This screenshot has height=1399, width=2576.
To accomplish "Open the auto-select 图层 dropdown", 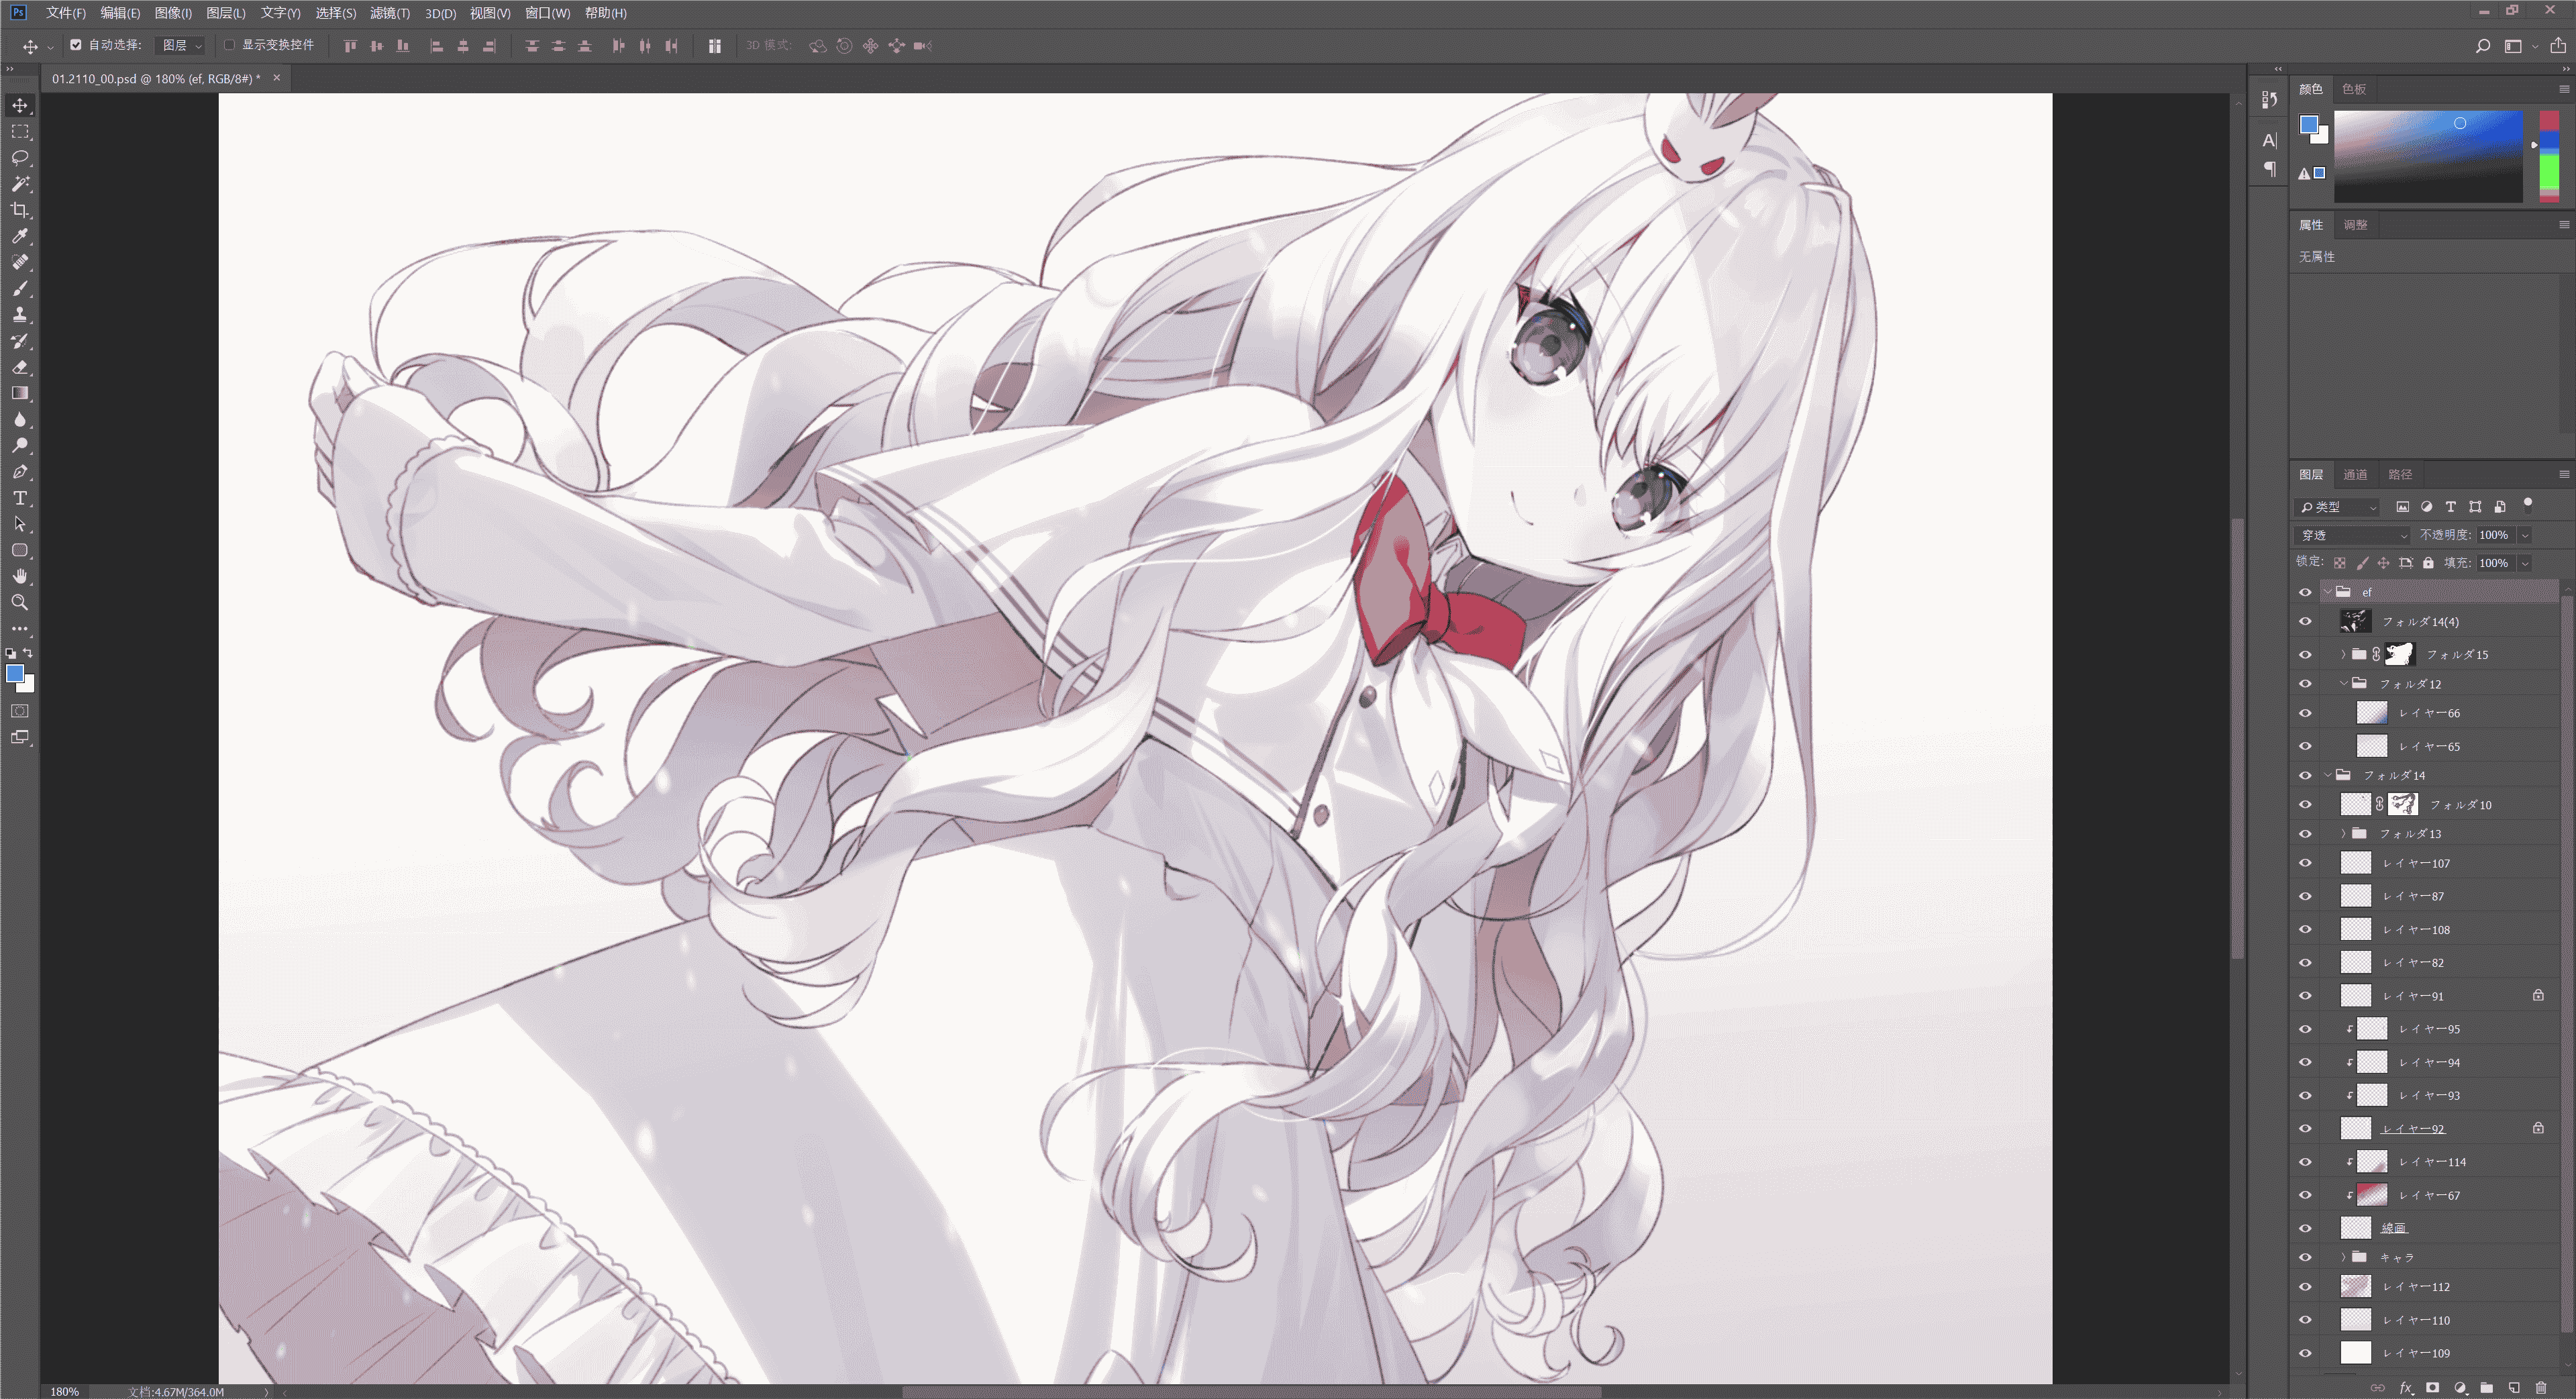I will coord(182,45).
